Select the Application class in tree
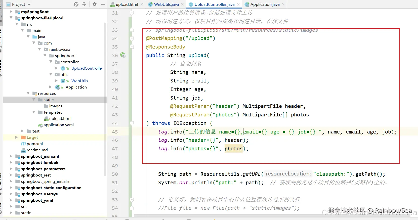The height and width of the screenshot is (220, 418). 76,87
